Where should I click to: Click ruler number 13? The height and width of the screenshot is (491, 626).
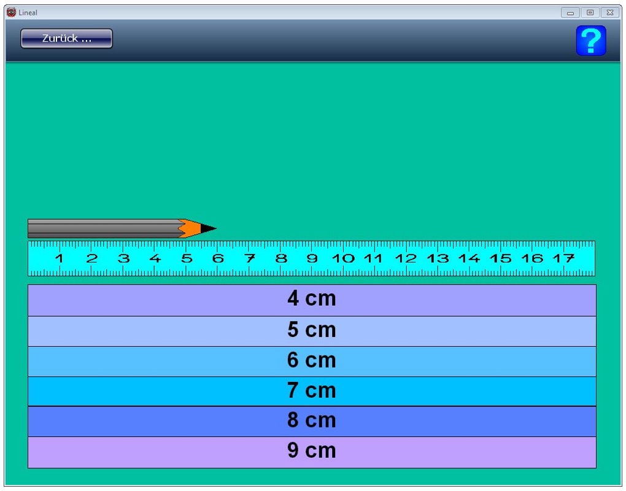click(x=438, y=258)
